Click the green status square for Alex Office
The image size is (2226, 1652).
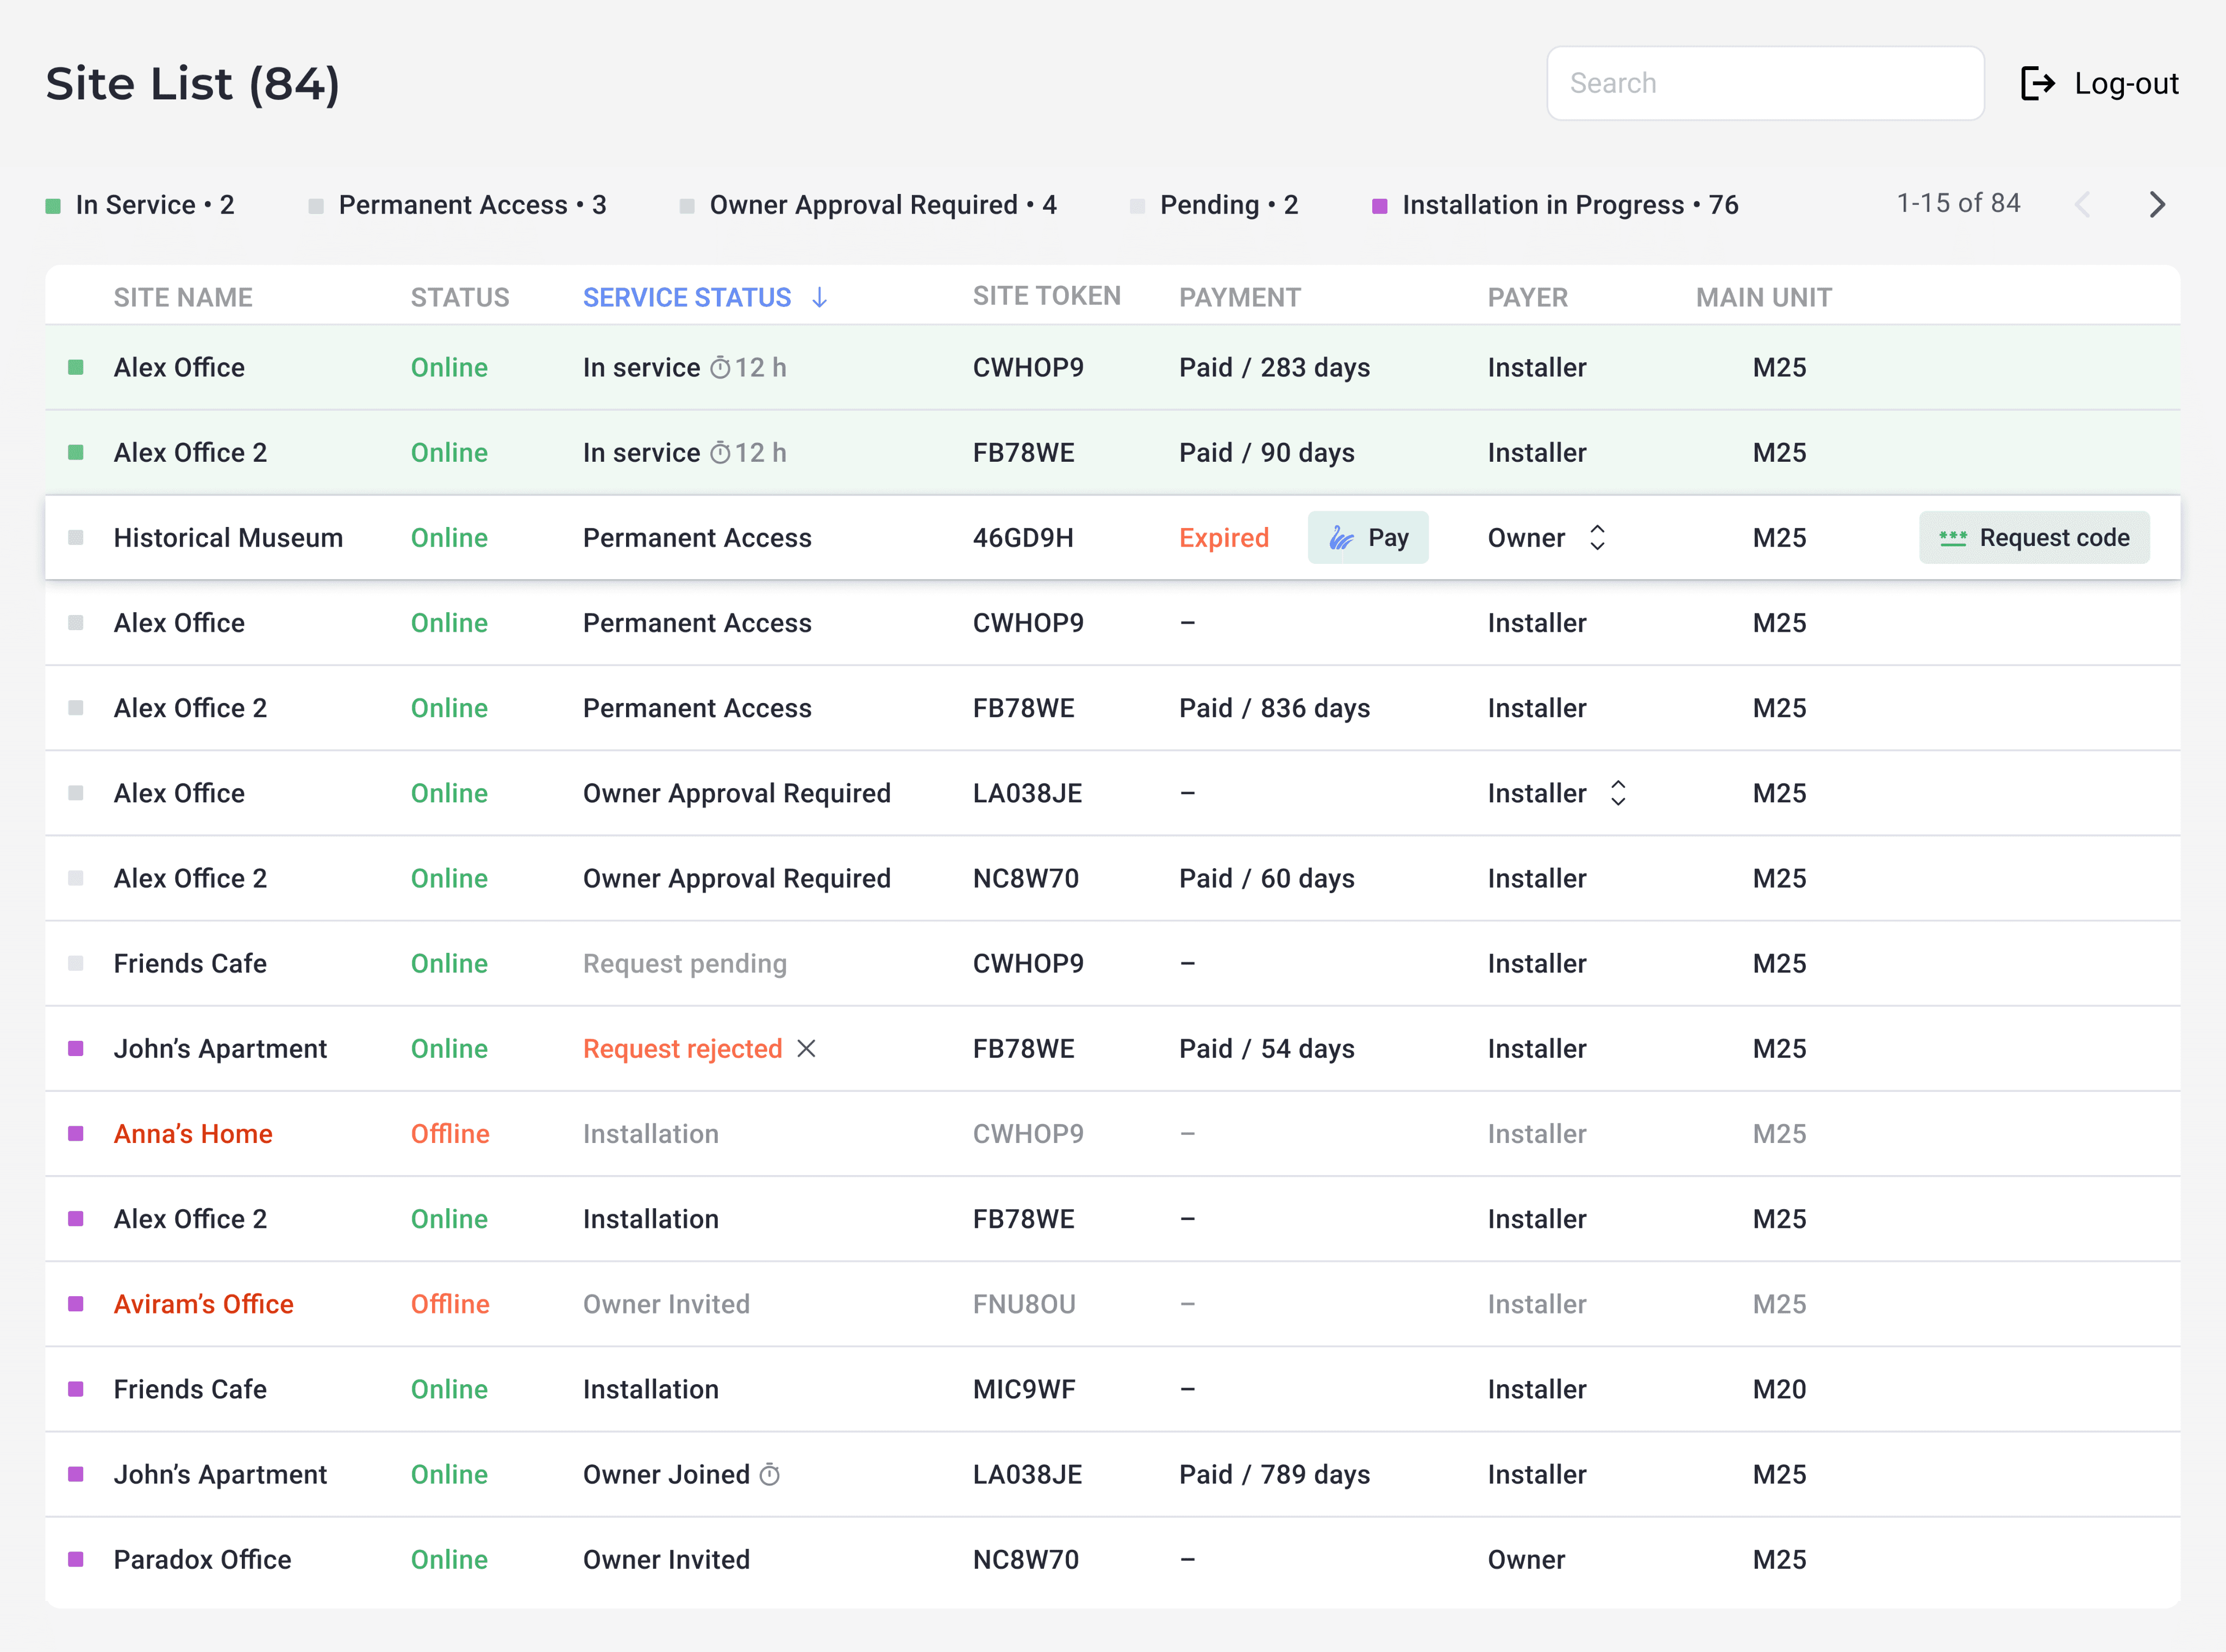[76, 367]
